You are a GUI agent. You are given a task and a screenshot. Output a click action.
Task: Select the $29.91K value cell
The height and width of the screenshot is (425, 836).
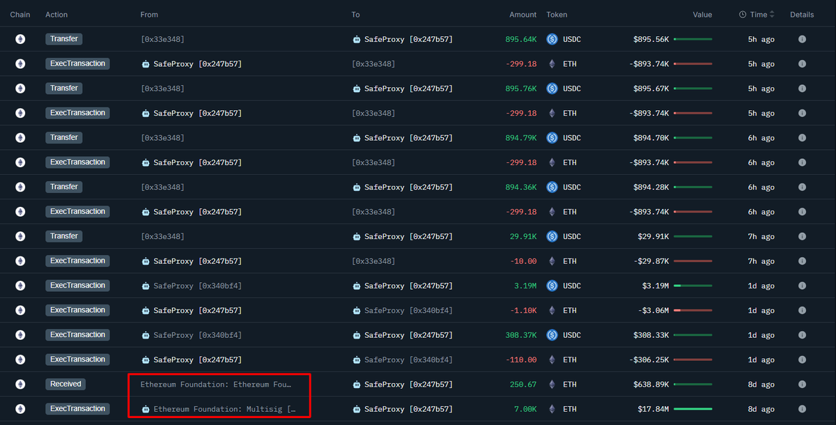click(x=653, y=236)
